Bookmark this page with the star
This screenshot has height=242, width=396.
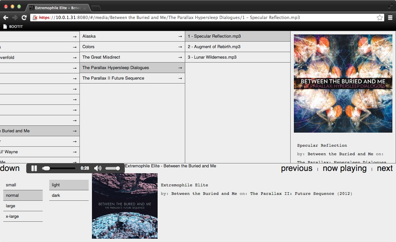[x=380, y=18]
